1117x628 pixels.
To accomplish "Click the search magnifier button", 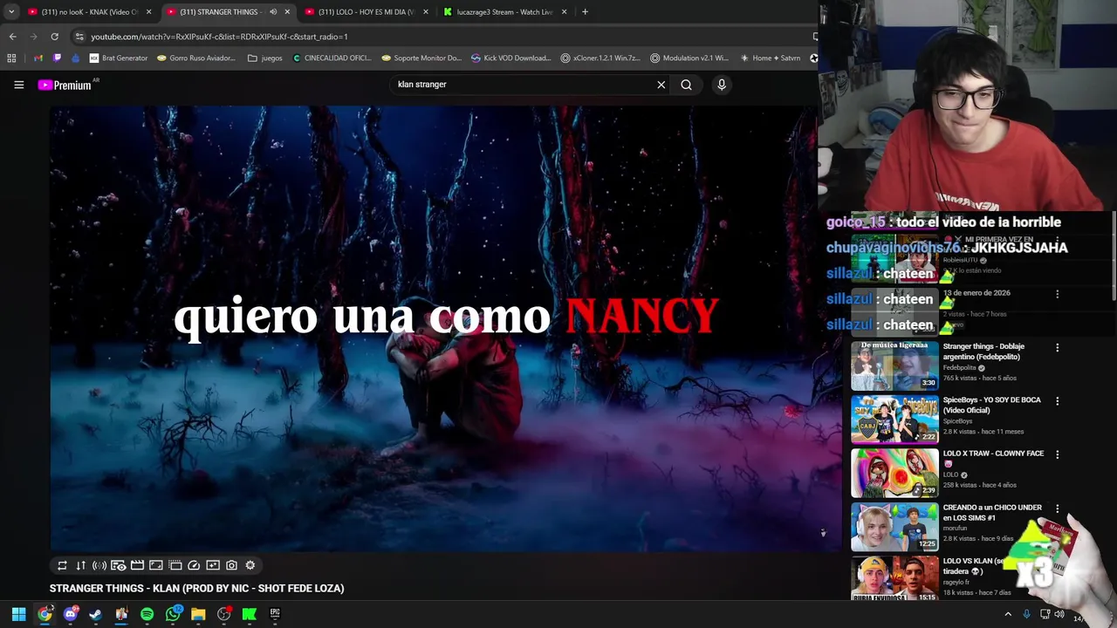I will (686, 85).
